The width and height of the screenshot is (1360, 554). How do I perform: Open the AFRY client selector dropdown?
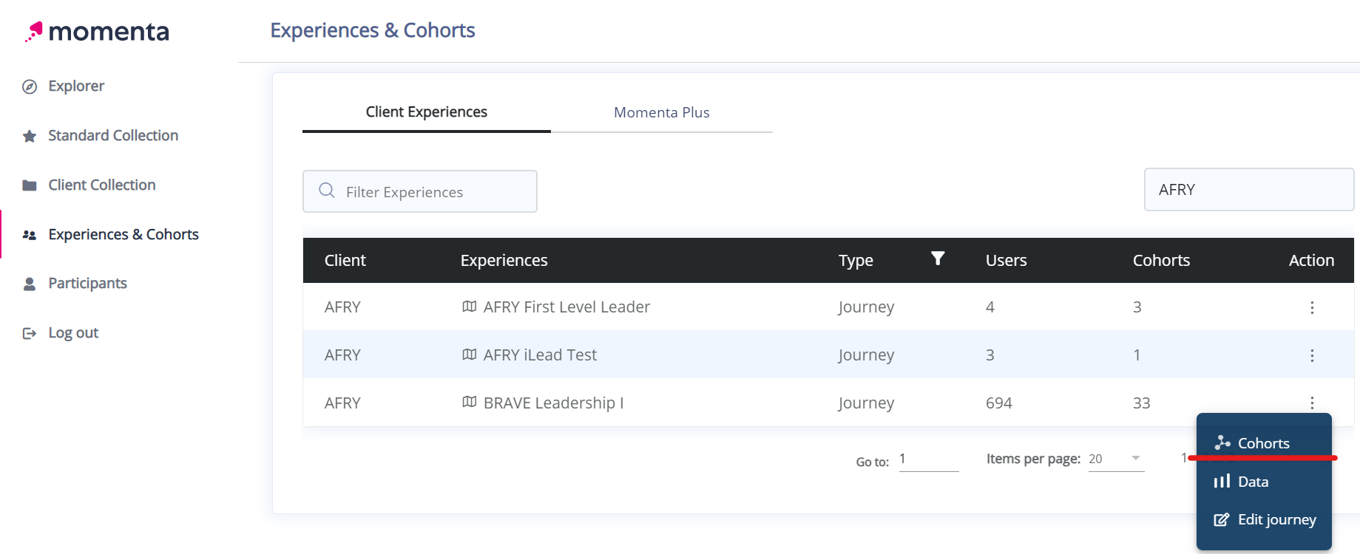[1248, 190]
